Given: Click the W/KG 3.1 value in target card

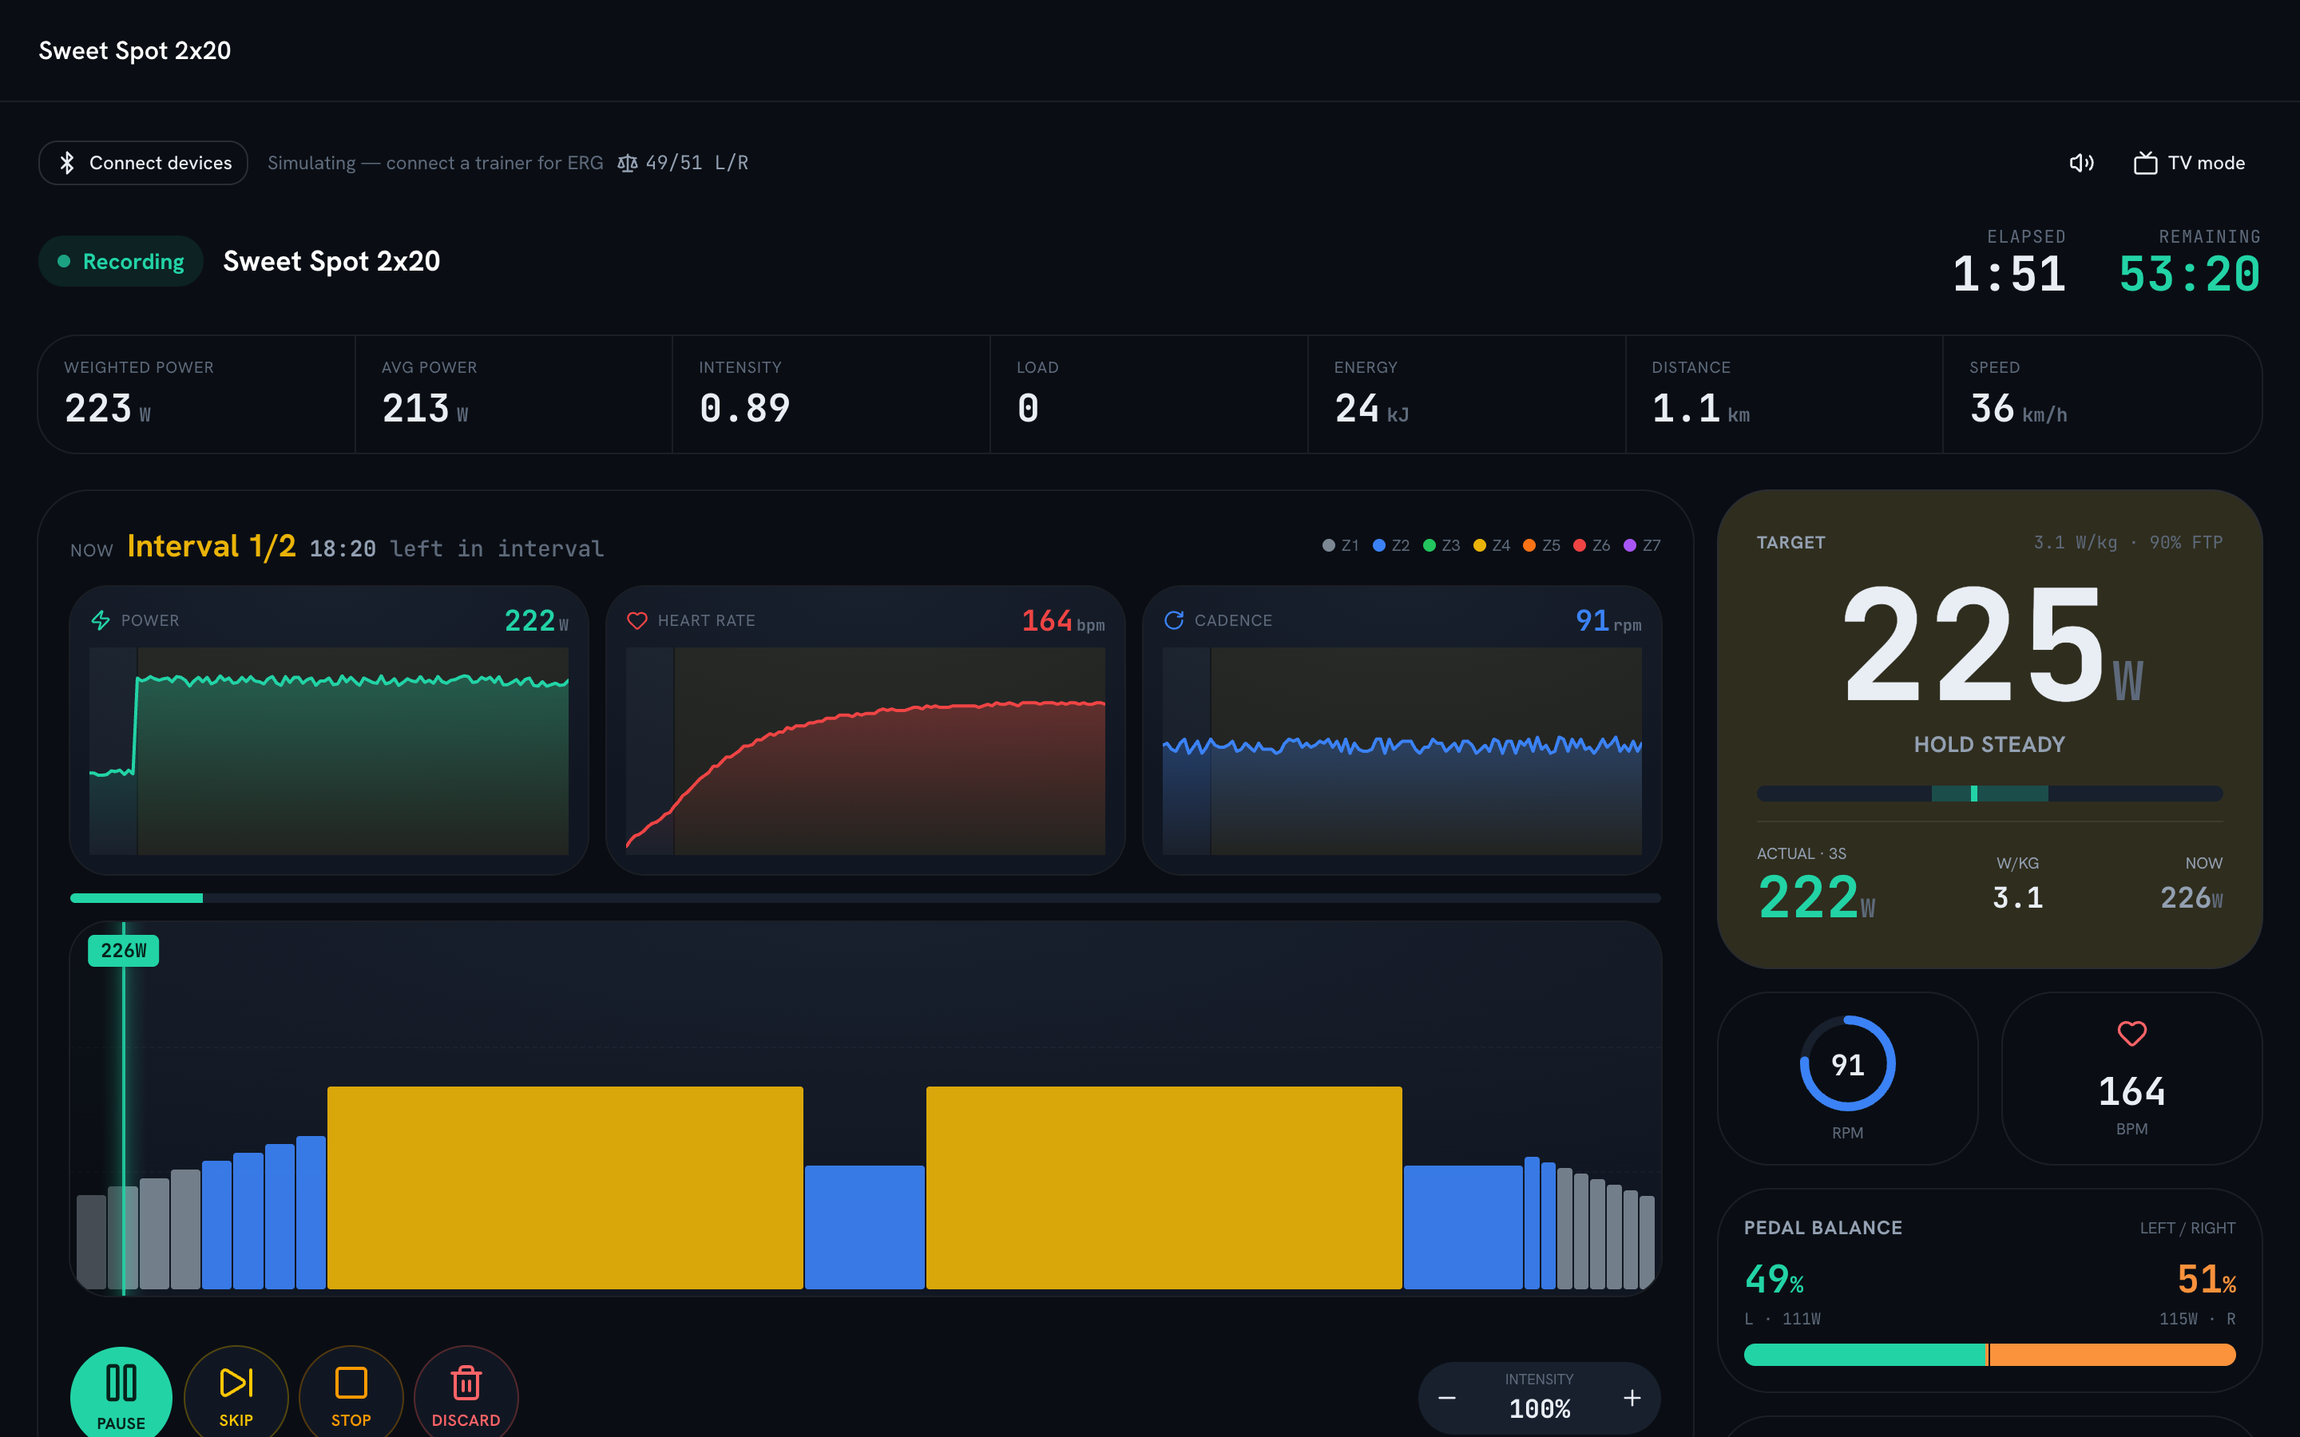Looking at the screenshot, I should point(2016,897).
